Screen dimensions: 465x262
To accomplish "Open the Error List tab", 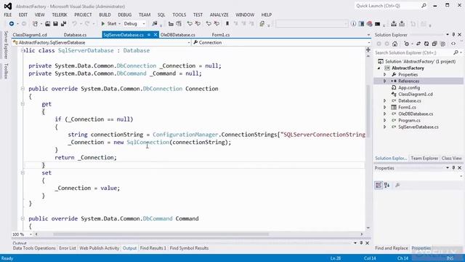I will click(x=68, y=248).
